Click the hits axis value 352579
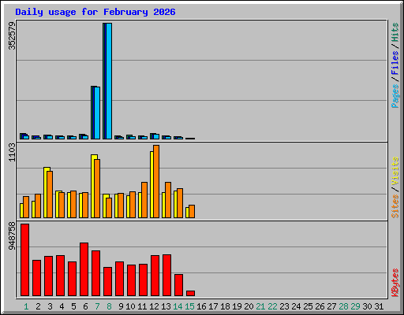 (x=12, y=35)
